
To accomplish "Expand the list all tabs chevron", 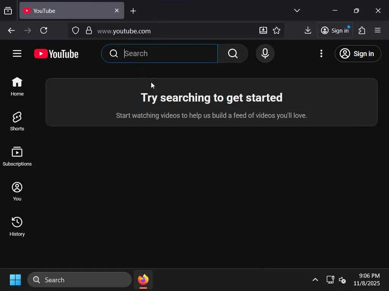I will pos(297,11).
